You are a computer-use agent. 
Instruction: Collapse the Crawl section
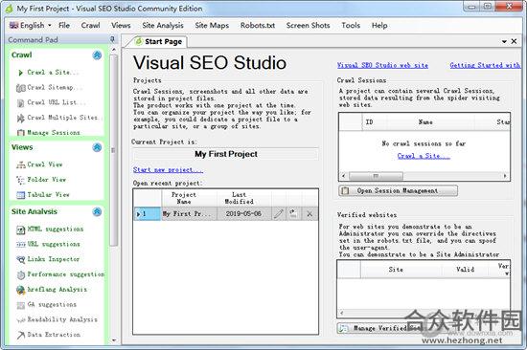[x=97, y=55]
